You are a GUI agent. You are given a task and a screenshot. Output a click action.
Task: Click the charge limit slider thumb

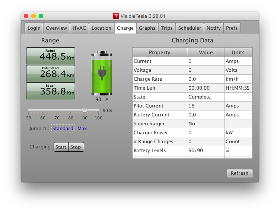click(x=85, y=110)
